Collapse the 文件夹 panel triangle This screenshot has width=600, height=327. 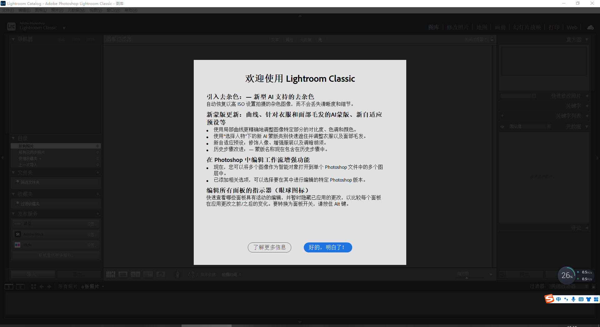13,173
